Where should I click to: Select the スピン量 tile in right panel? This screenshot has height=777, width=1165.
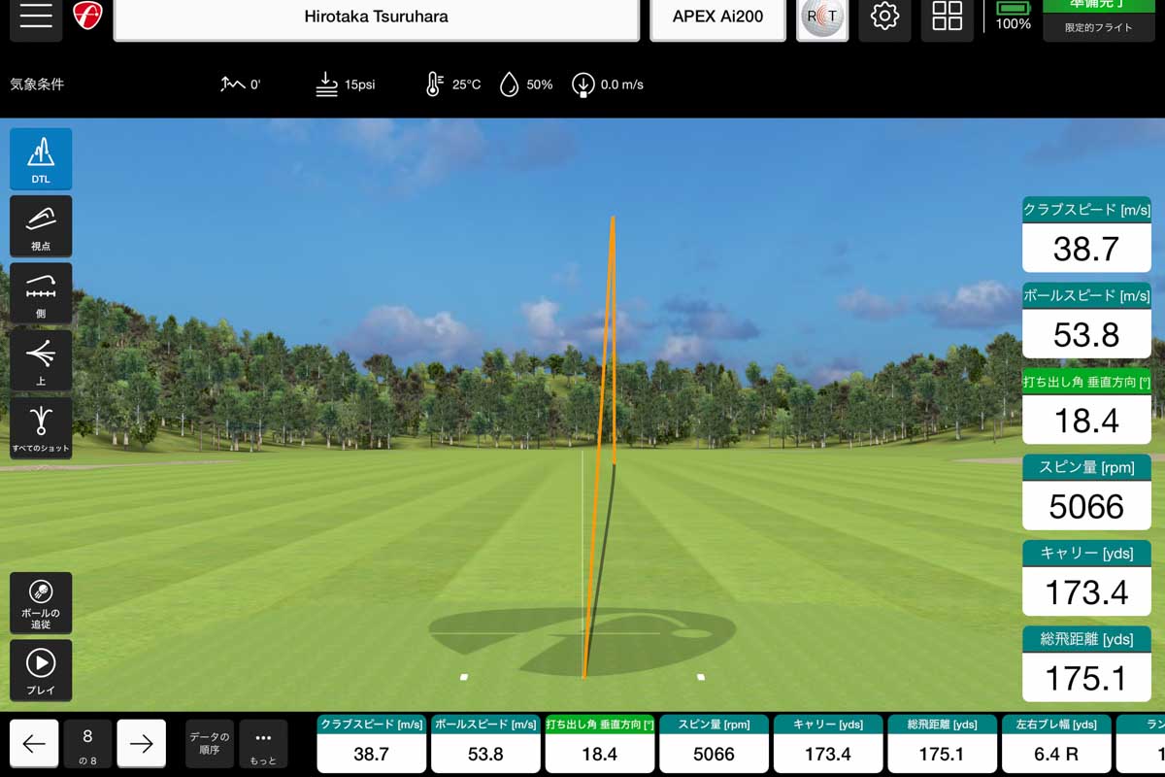[x=1086, y=493]
